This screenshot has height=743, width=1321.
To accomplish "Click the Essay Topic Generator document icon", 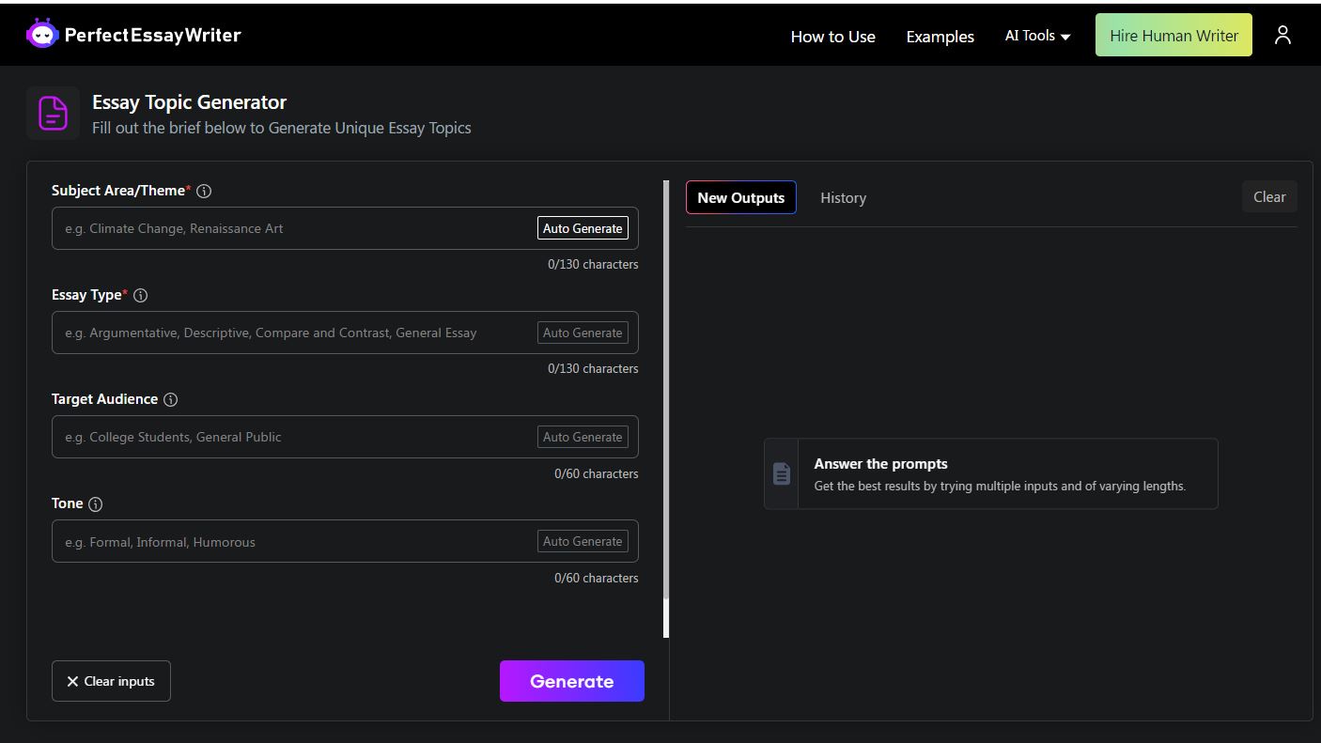I will click(x=53, y=114).
